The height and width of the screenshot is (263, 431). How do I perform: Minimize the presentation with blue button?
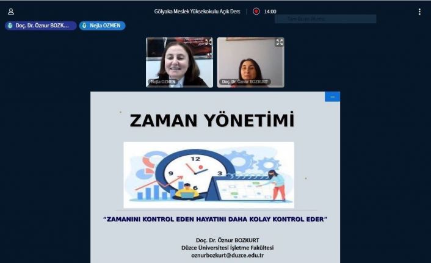click(332, 97)
